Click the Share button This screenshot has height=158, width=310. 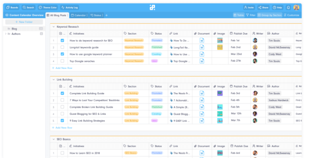point(263,8)
